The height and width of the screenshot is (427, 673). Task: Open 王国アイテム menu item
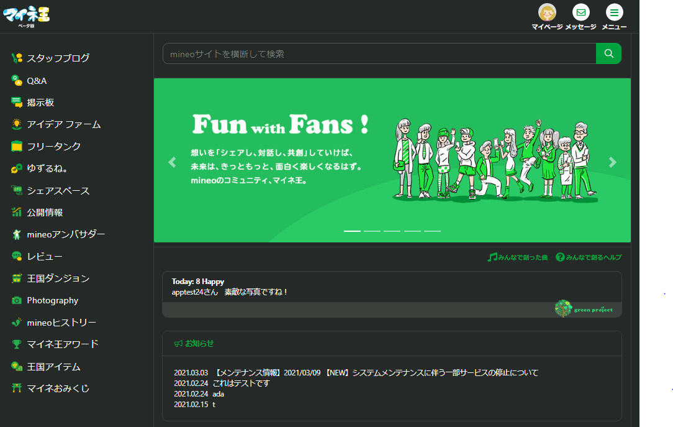click(x=53, y=367)
